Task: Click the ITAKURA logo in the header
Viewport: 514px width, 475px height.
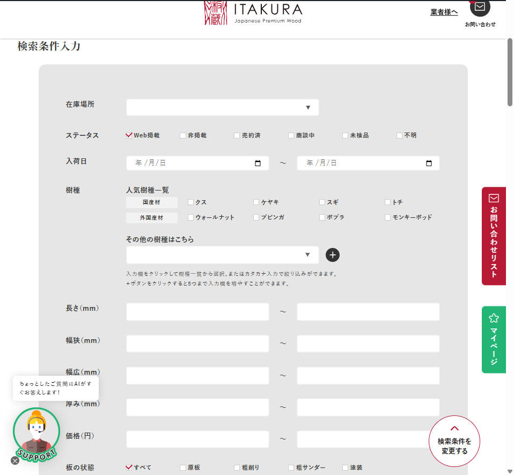Action: (253, 13)
